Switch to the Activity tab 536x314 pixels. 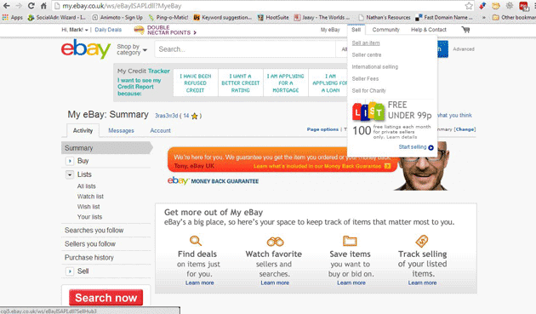[x=83, y=131]
